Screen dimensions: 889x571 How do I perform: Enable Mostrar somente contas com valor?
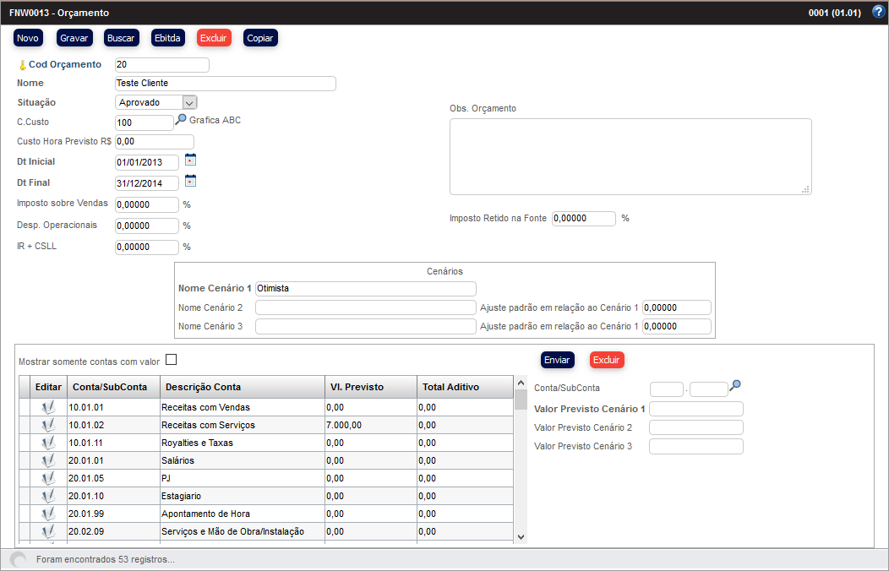pos(172,360)
